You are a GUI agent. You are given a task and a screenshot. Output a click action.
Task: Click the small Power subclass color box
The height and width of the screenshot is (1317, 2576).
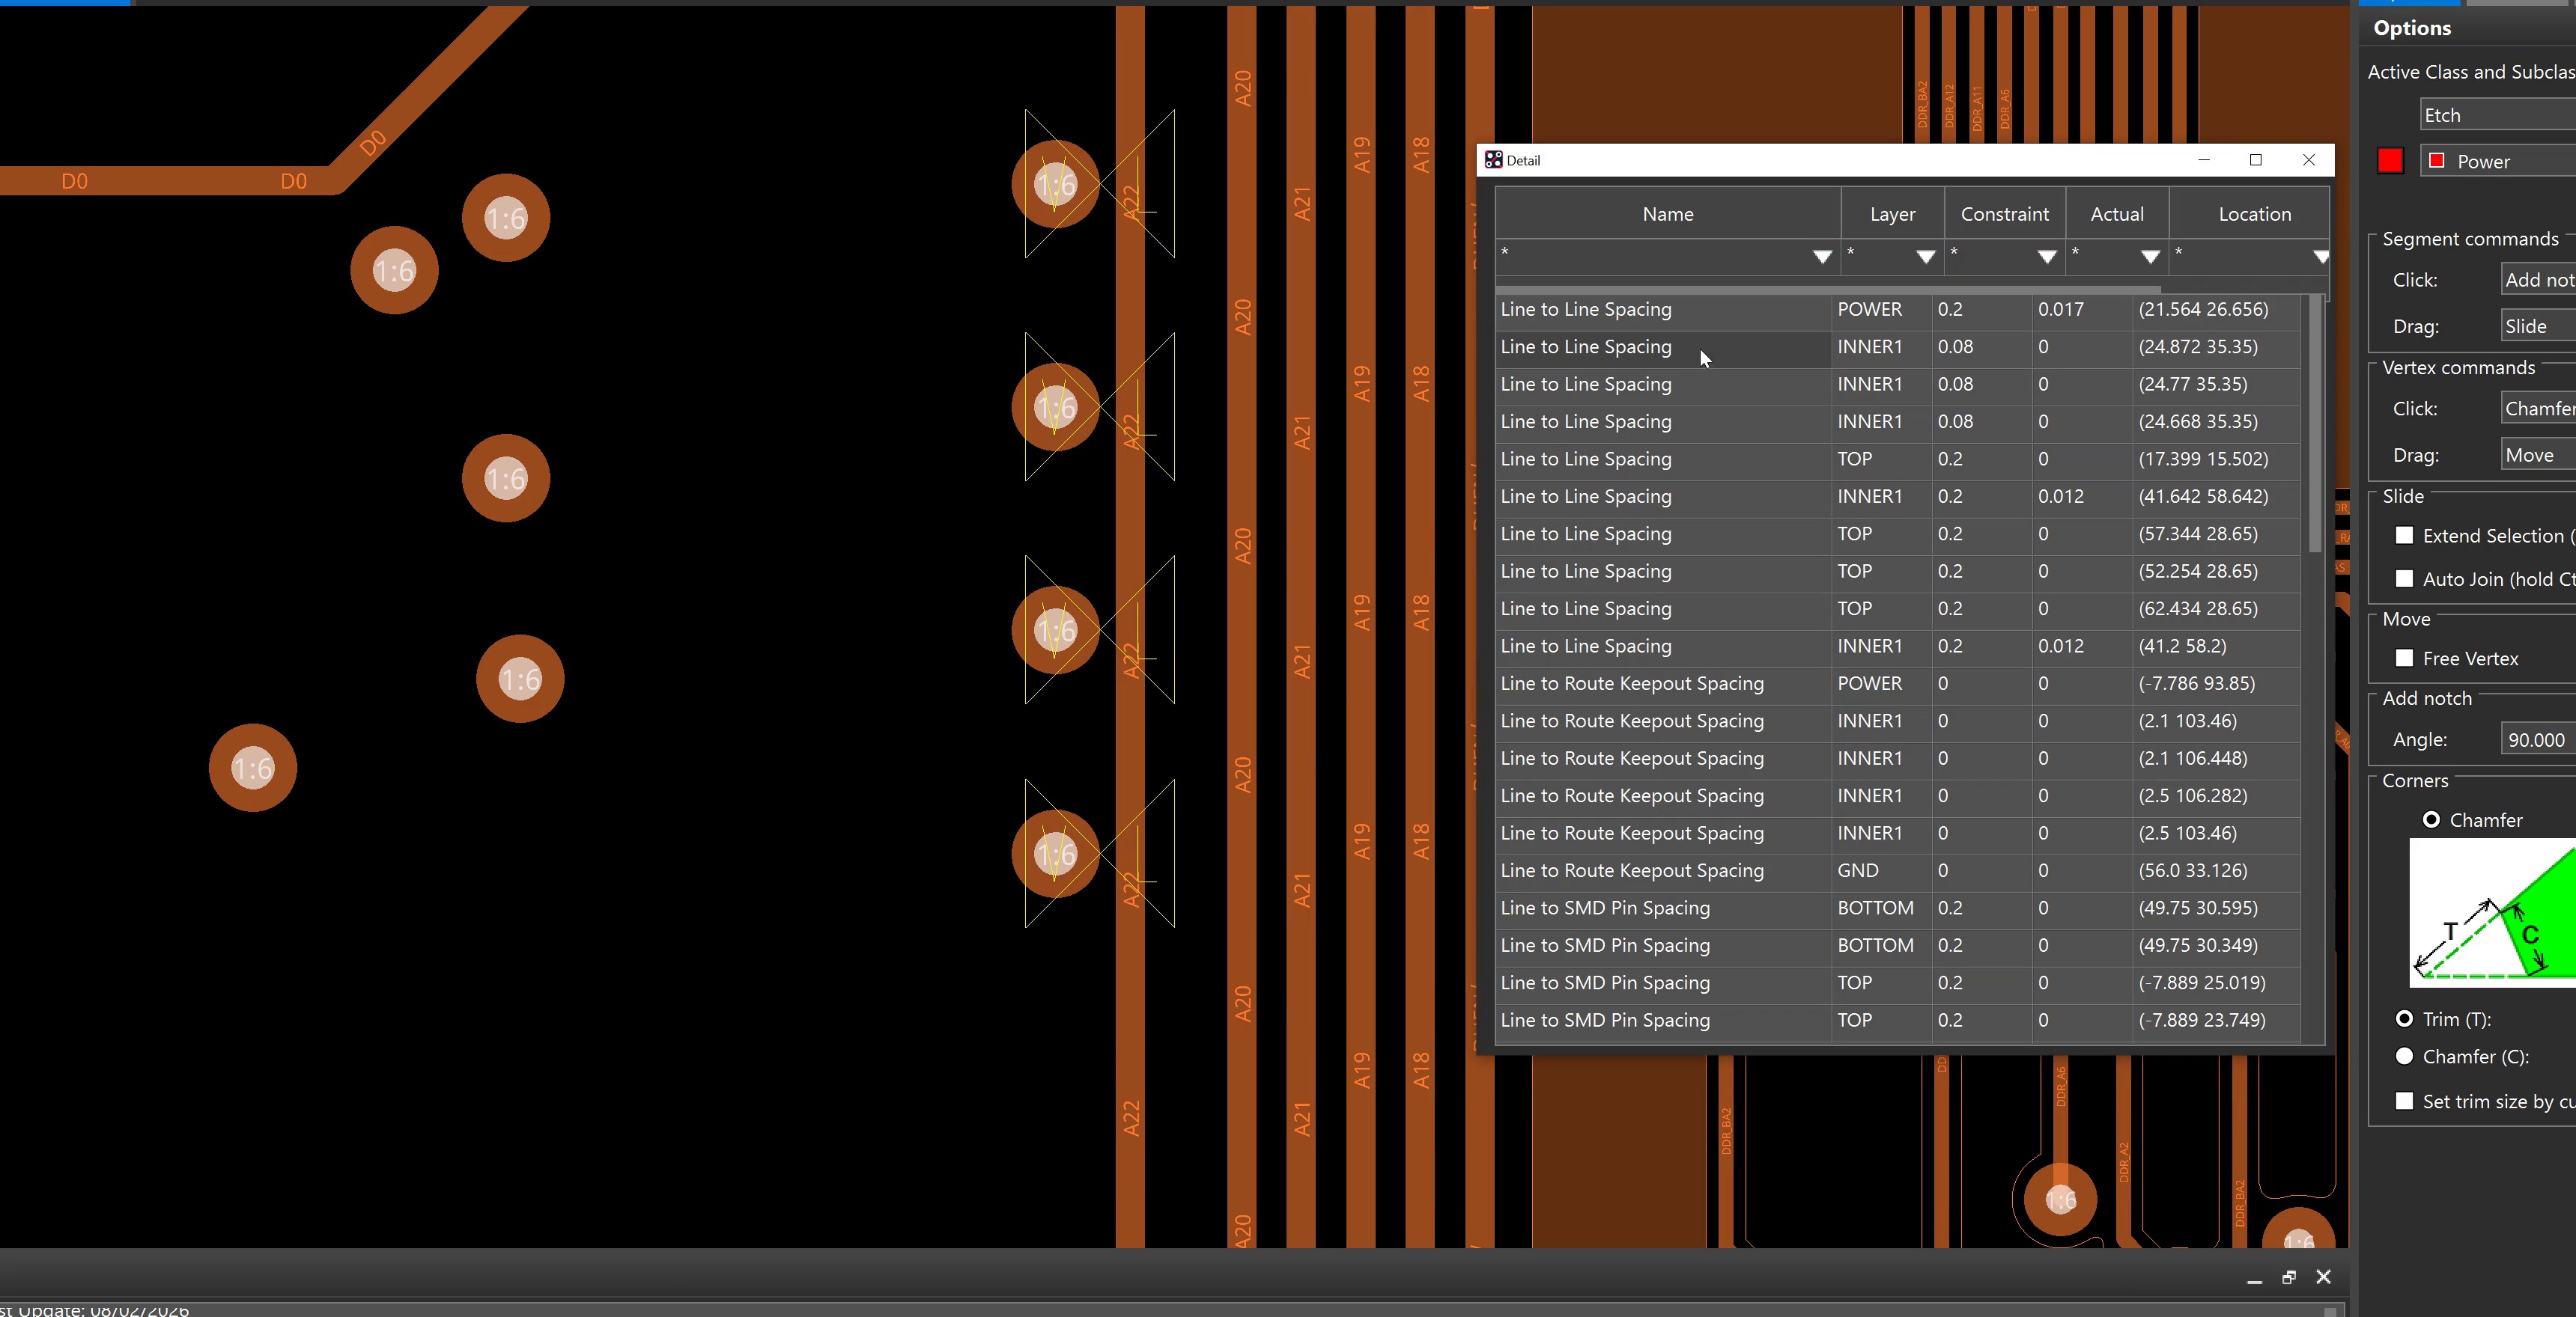coord(2436,161)
